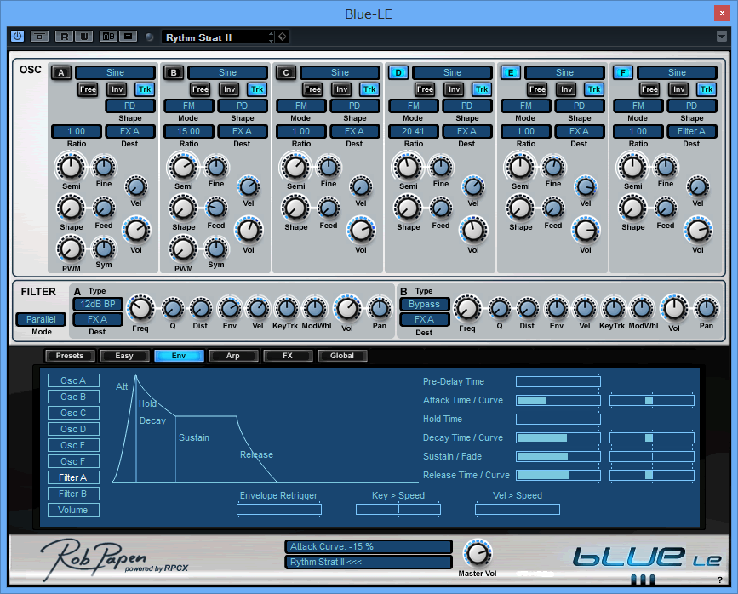Screen dimensions: 738x594
Task: Enable Read automation (R) button
Action: click(64, 37)
